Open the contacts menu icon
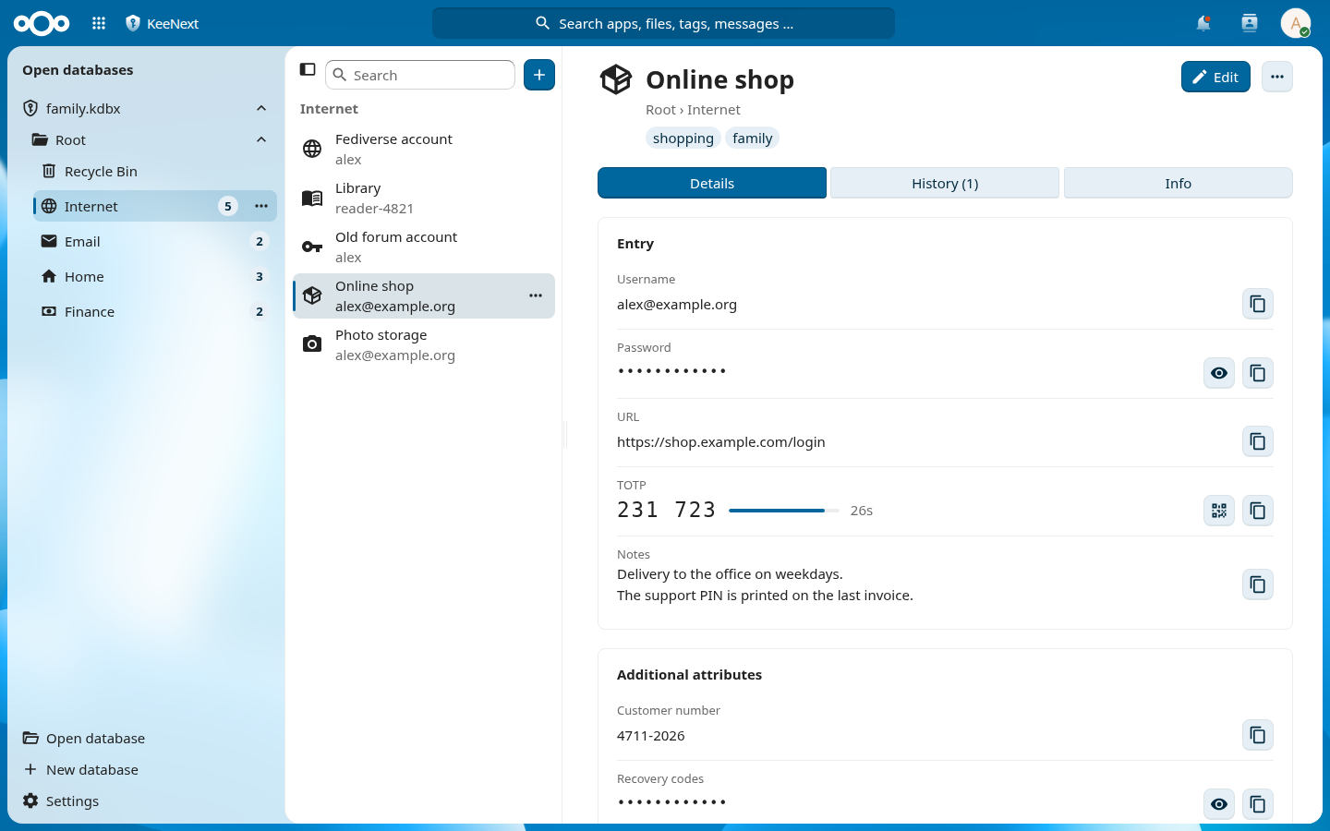This screenshot has width=1330, height=831. tap(1250, 23)
